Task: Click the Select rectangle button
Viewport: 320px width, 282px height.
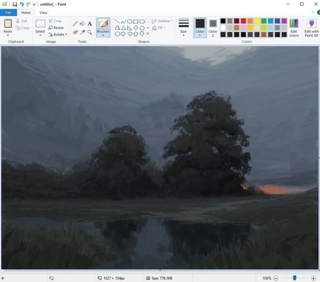Action: coord(40,24)
